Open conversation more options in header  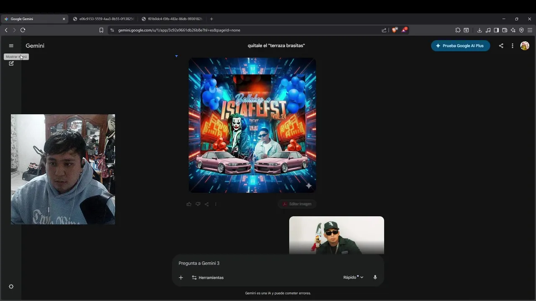click(x=513, y=46)
